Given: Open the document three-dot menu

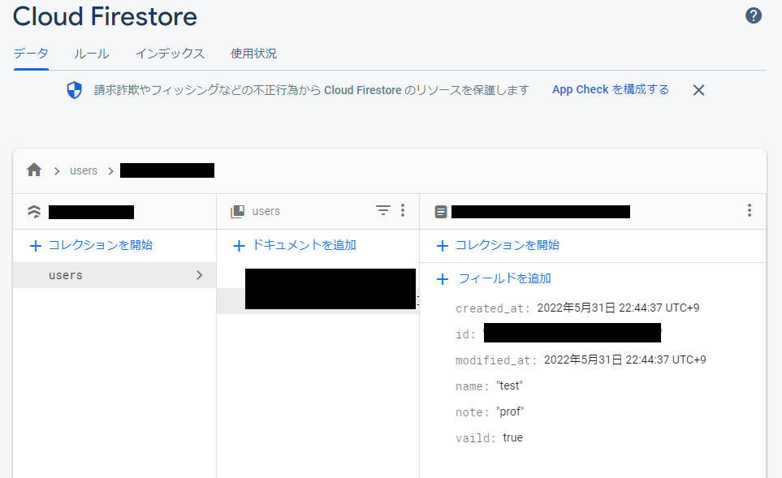Looking at the screenshot, I should coord(749,210).
